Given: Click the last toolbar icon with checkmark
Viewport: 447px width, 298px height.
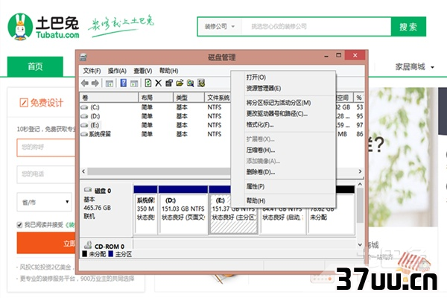Looking at the screenshot, I should pos(200,83).
